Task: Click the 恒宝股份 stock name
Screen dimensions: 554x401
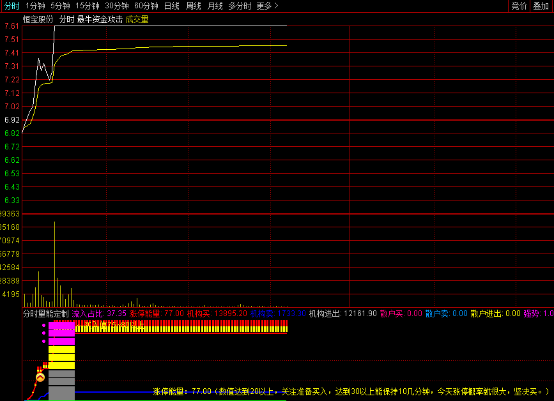Action: point(38,19)
